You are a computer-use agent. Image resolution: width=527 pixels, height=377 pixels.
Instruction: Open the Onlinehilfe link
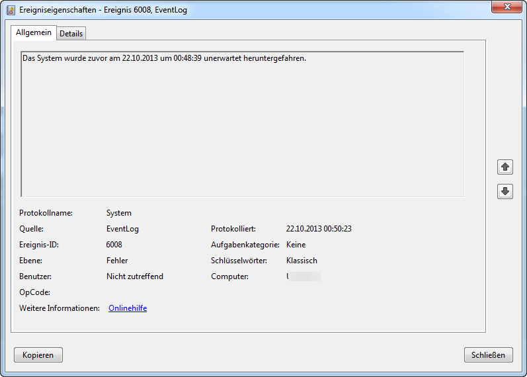[128, 308]
